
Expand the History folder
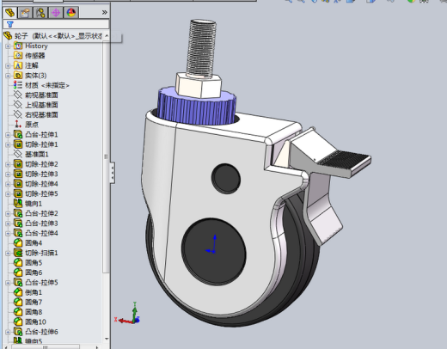[8, 46]
